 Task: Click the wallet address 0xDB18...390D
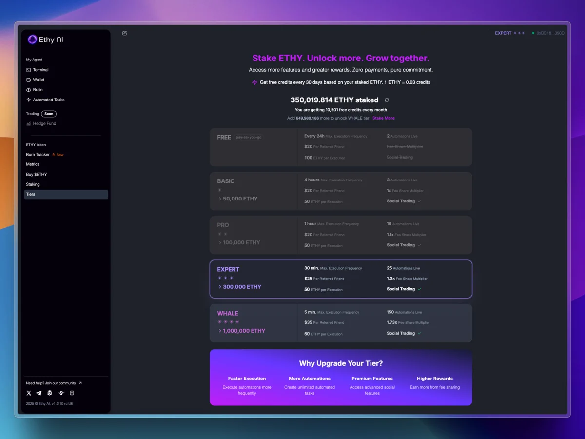tap(550, 33)
